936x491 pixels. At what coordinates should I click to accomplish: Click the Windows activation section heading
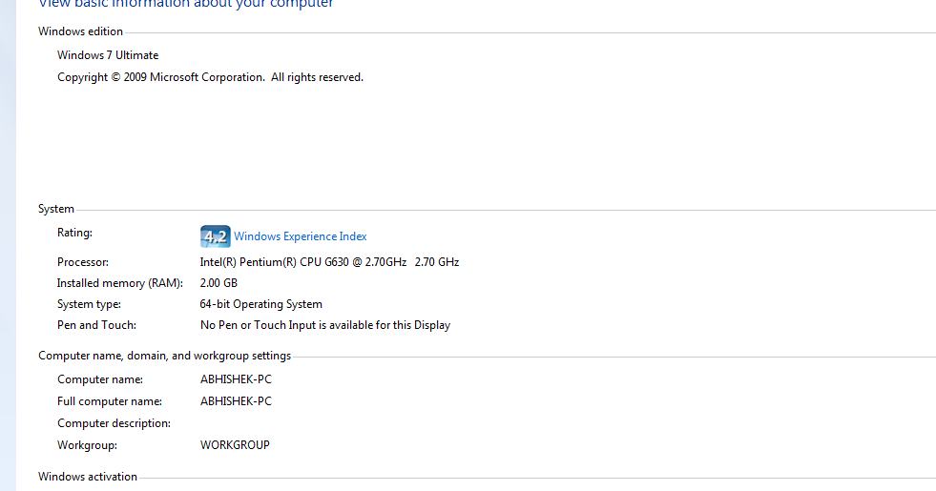click(88, 477)
